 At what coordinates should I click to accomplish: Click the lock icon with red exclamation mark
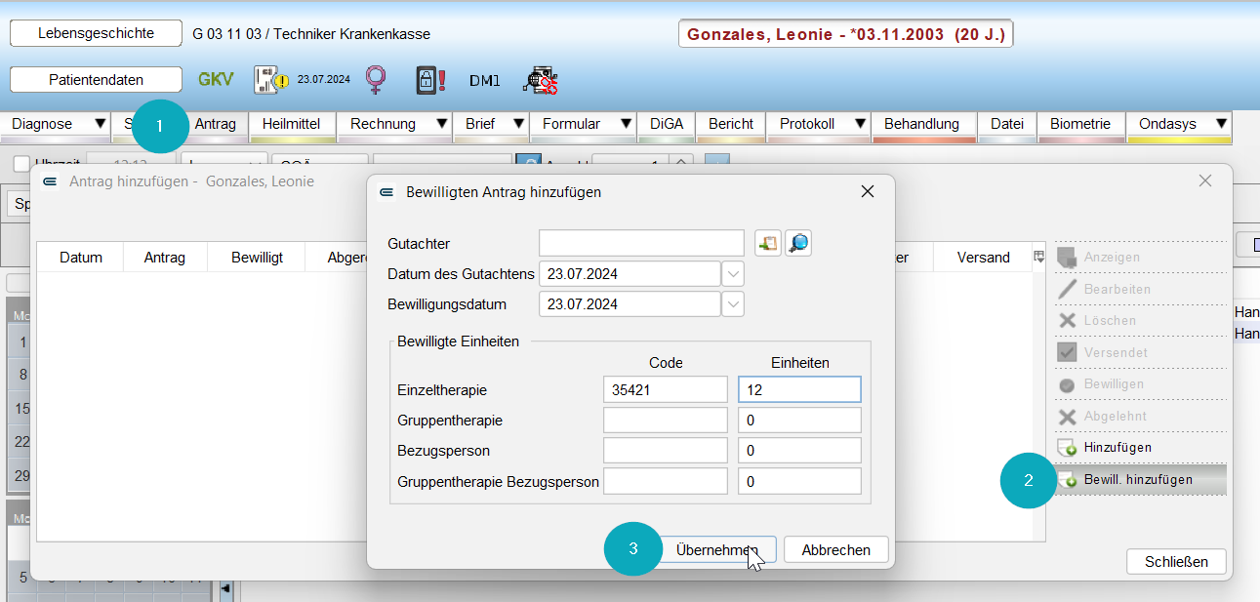430,80
